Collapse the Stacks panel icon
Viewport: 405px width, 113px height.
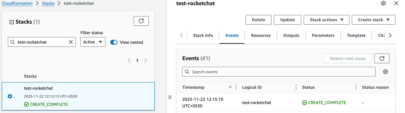(x=12, y=22)
